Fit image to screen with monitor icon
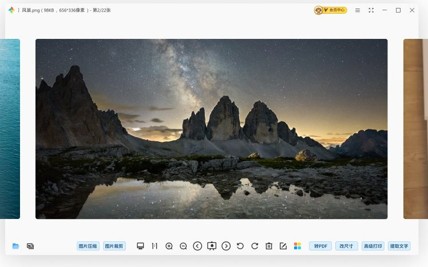The image size is (428, 267). (140, 246)
